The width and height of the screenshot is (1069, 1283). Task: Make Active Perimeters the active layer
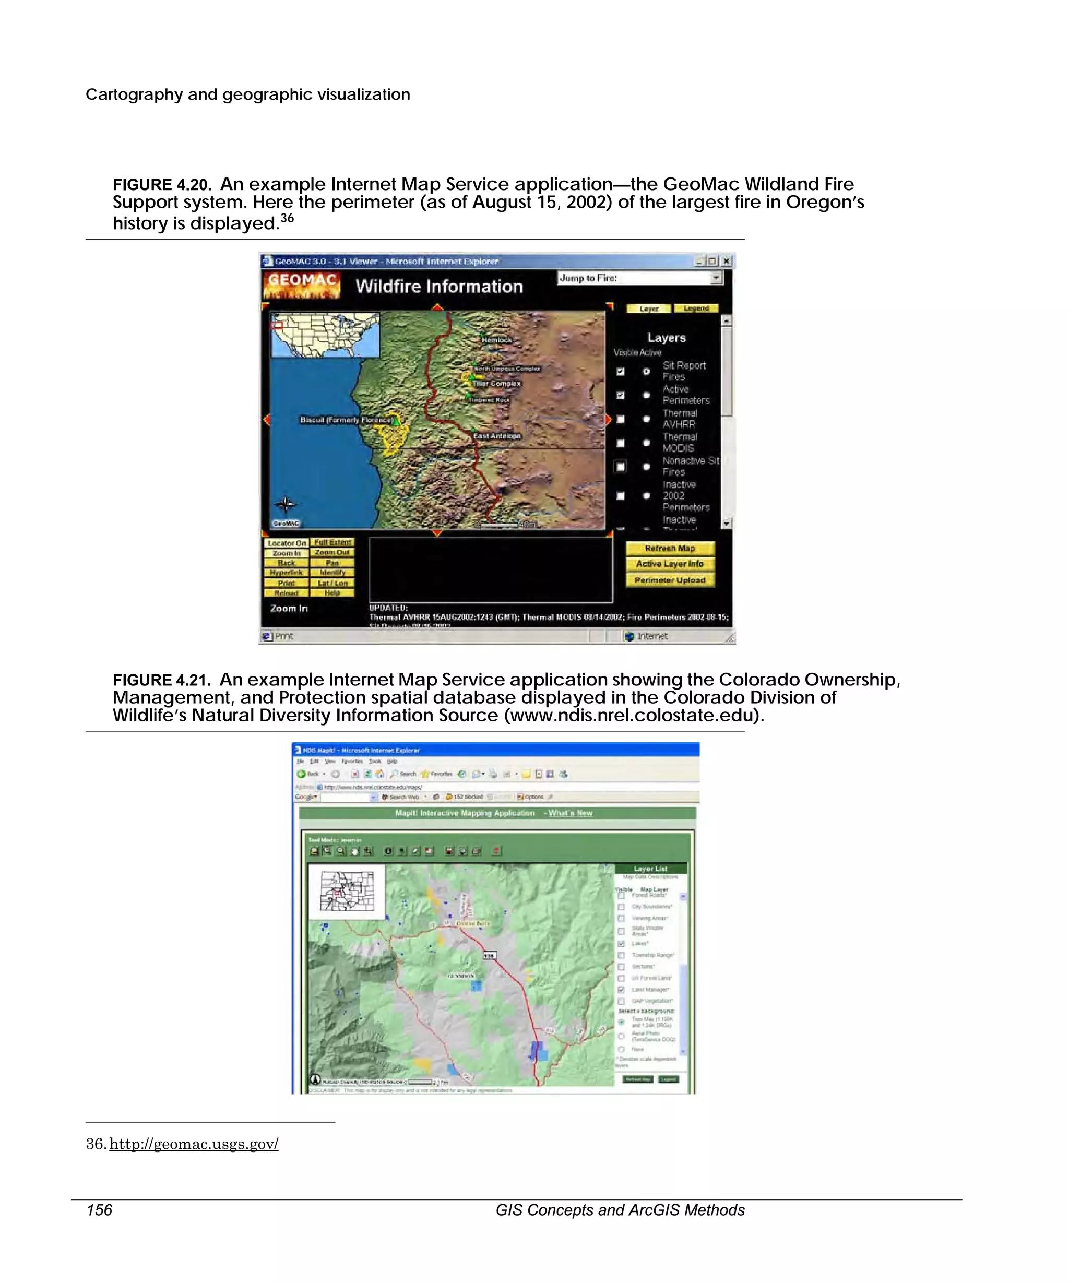click(646, 395)
